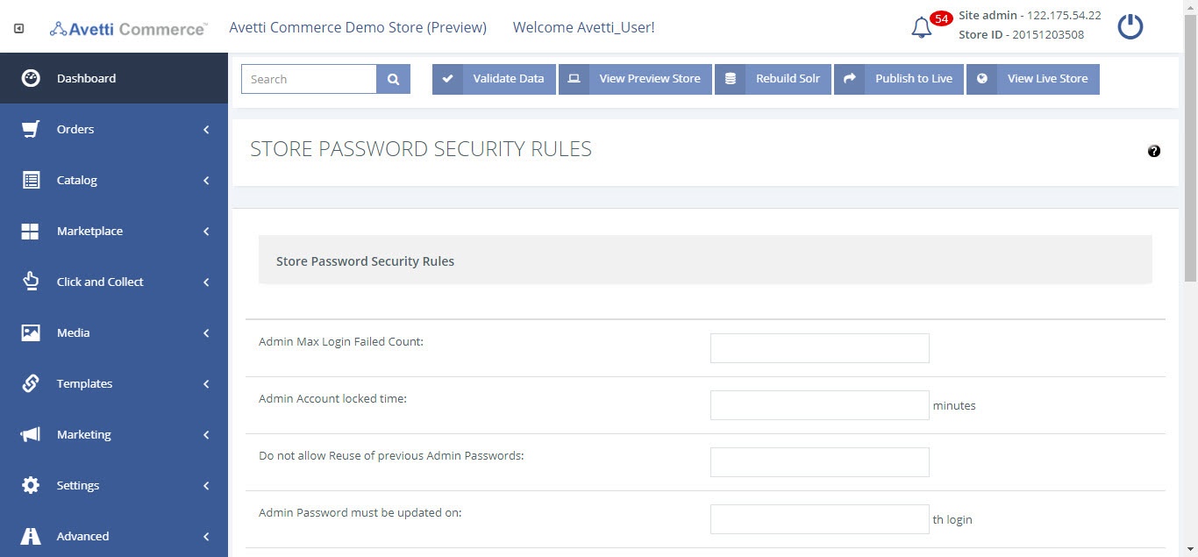Click the Avetti Commerce logo
The image size is (1198, 557).
(x=128, y=28)
